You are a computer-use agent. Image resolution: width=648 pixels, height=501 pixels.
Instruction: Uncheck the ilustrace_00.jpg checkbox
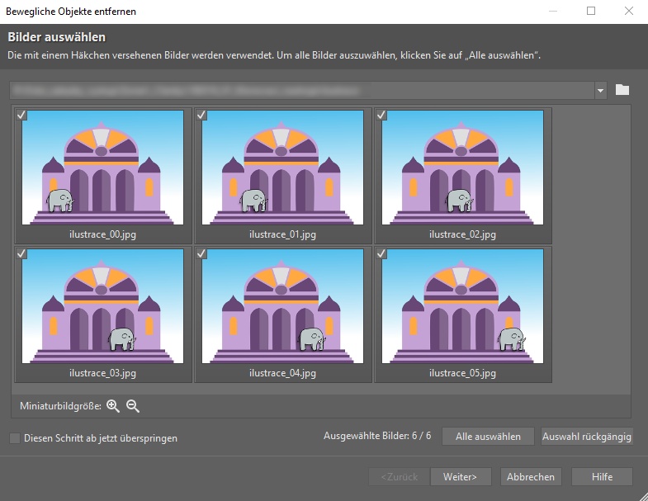tap(21, 116)
